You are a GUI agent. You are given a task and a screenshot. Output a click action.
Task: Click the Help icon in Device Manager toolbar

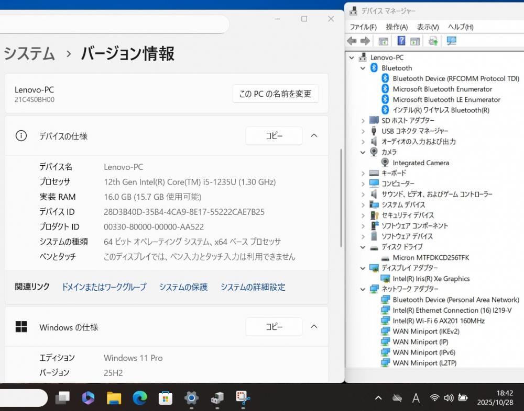401,41
